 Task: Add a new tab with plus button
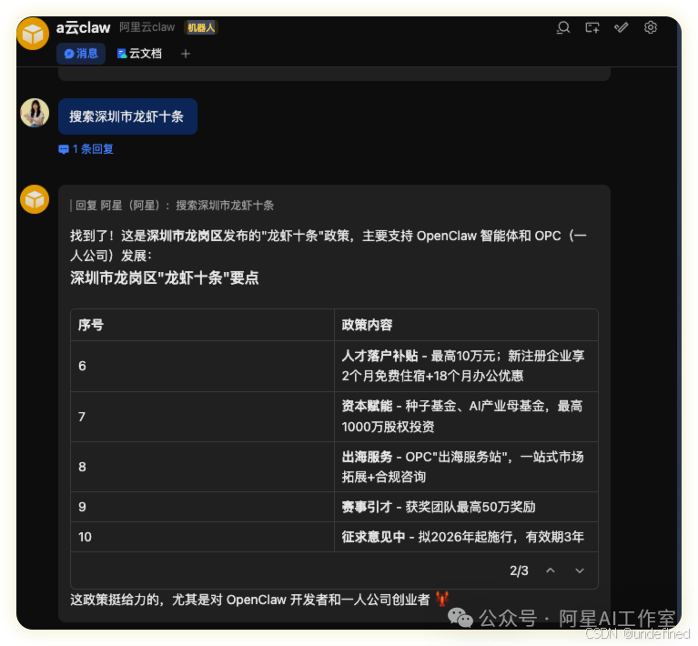click(x=186, y=54)
